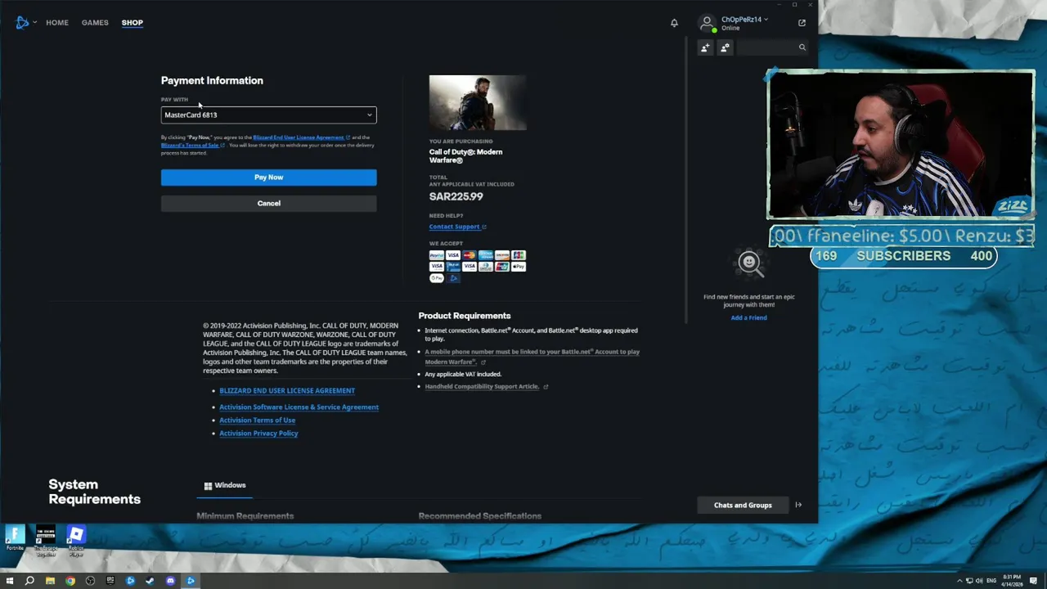Click the Online status text
This screenshot has height=589, width=1047.
(x=730, y=28)
